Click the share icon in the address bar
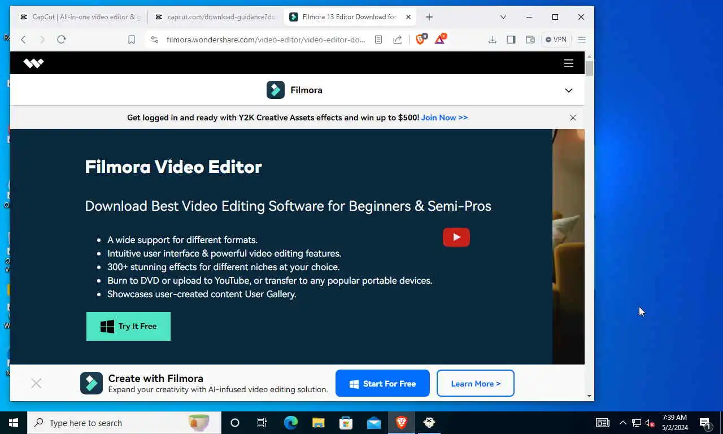Screen dimensions: 723x434 point(398,40)
